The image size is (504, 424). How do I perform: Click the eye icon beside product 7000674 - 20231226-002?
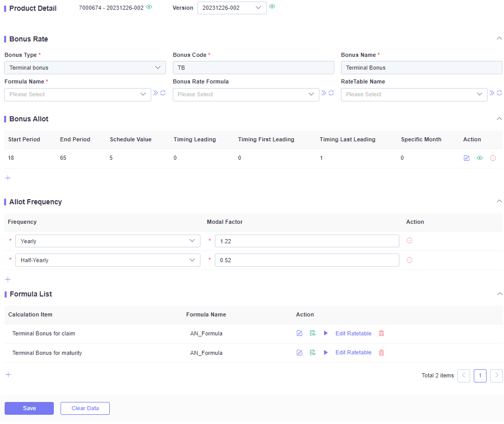point(149,7)
